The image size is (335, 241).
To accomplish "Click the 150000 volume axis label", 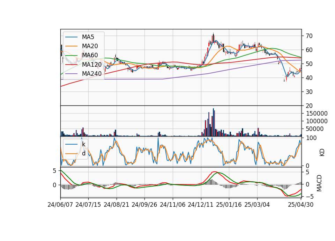I will (x=317, y=114).
